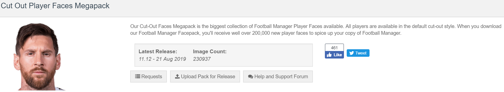Image resolution: width=504 pixels, height=92 pixels.
Task: Click the Image Count label
Action: (x=210, y=51)
